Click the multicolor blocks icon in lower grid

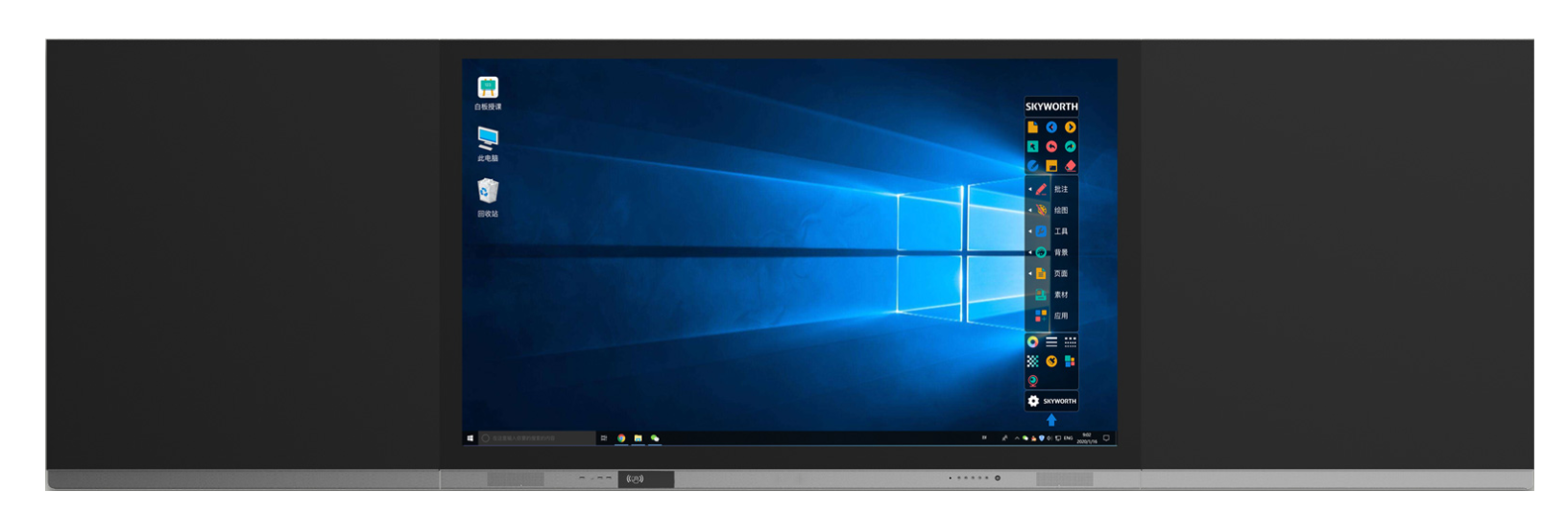pos(1070,362)
